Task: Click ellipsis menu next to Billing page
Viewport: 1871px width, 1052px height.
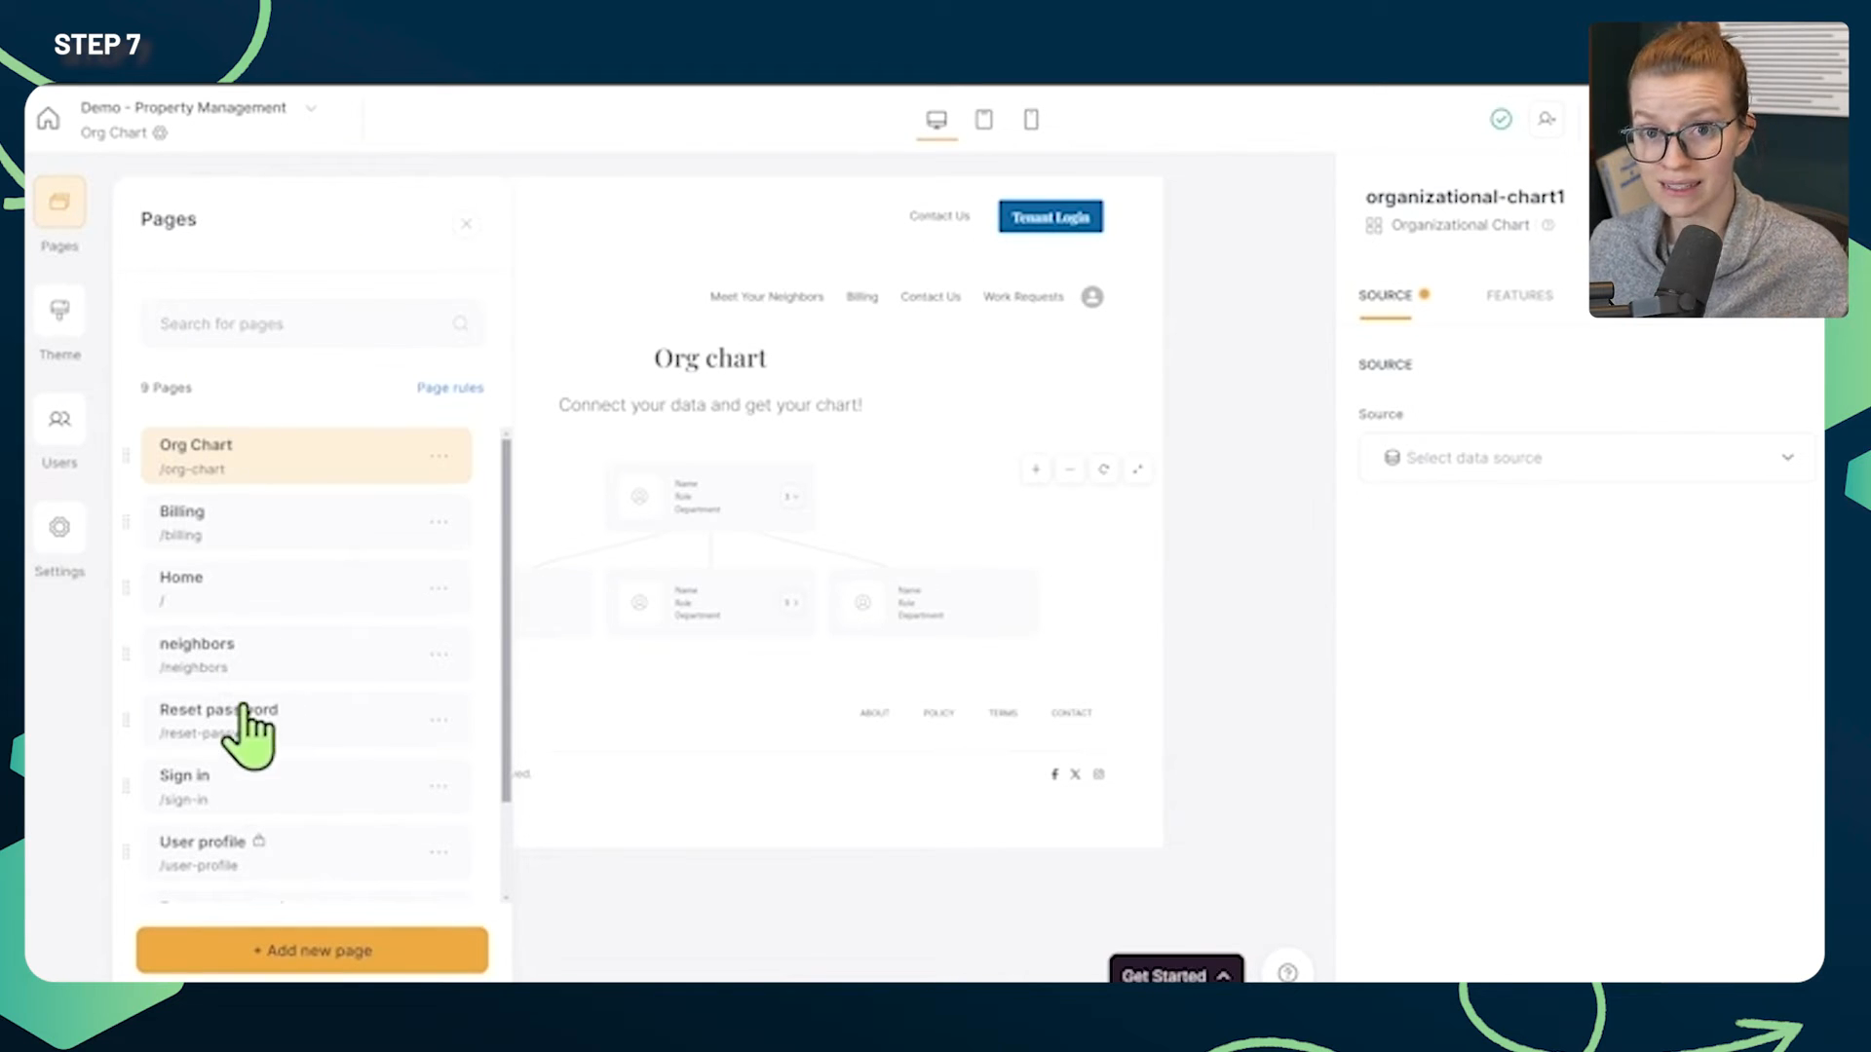Action: pyautogui.click(x=439, y=521)
